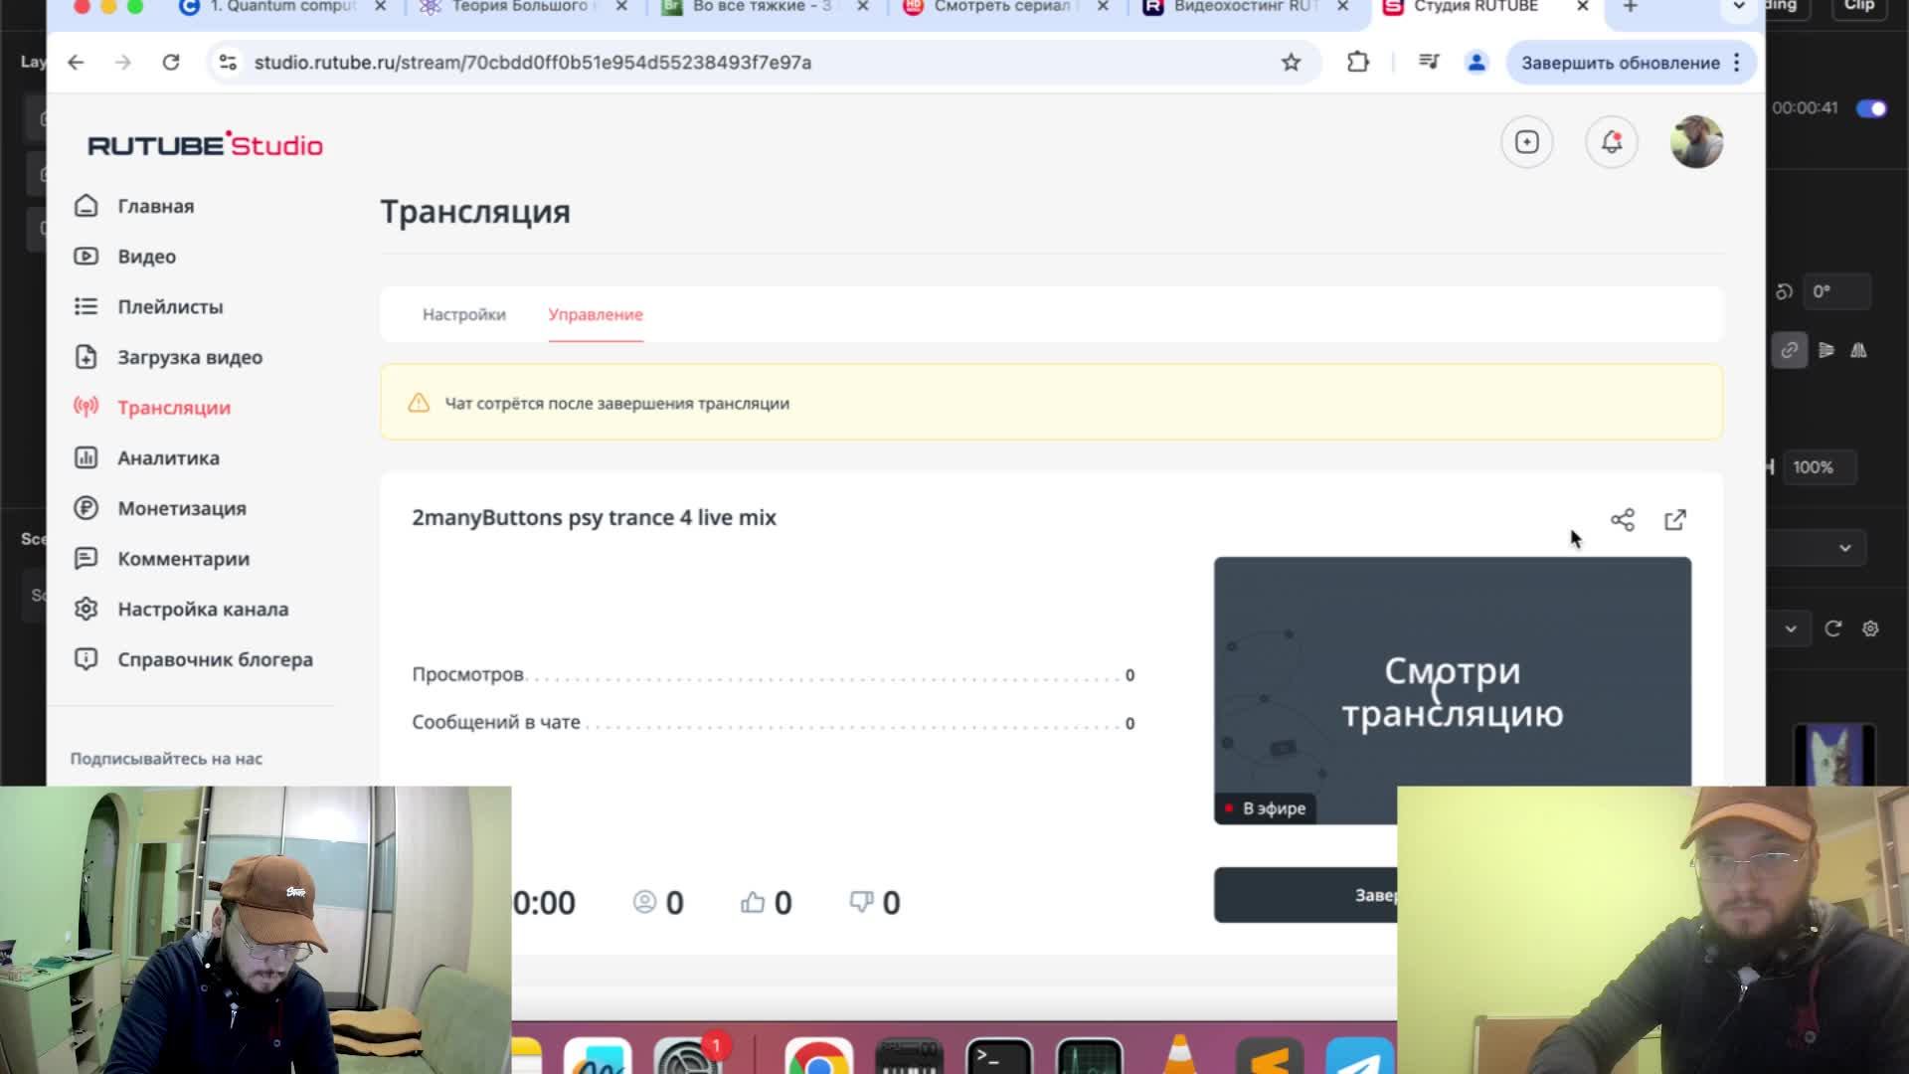Click the 0° rotation field

(x=1837, y=291)
